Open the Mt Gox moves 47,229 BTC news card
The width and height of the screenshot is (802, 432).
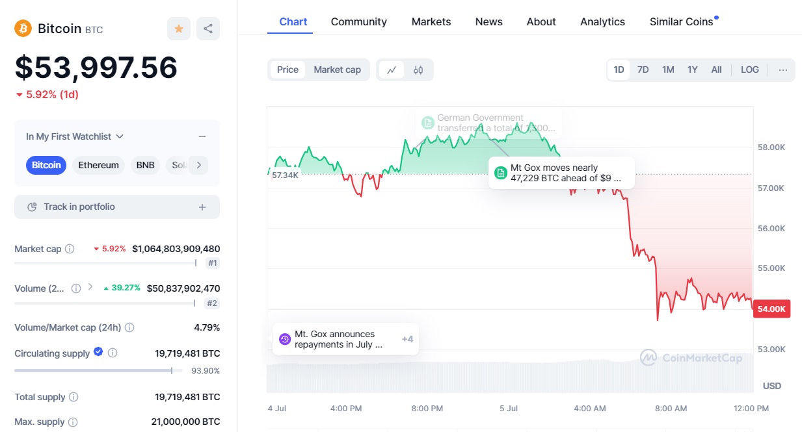click(x=561, y=173)
